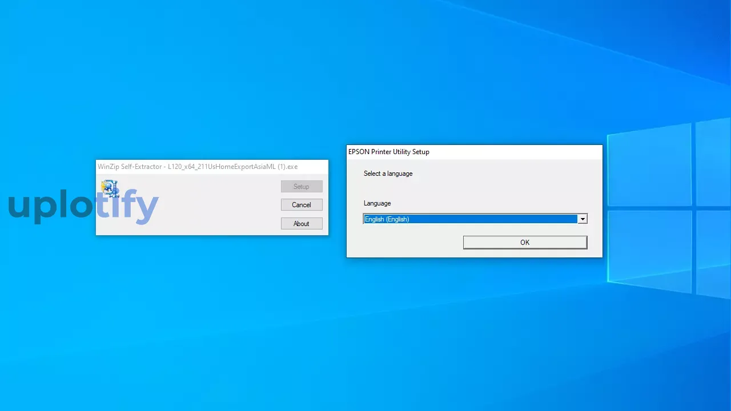Click the 'Language' label above dropdown
Screen dimensions: 731x411
click(x=377, y=203)
